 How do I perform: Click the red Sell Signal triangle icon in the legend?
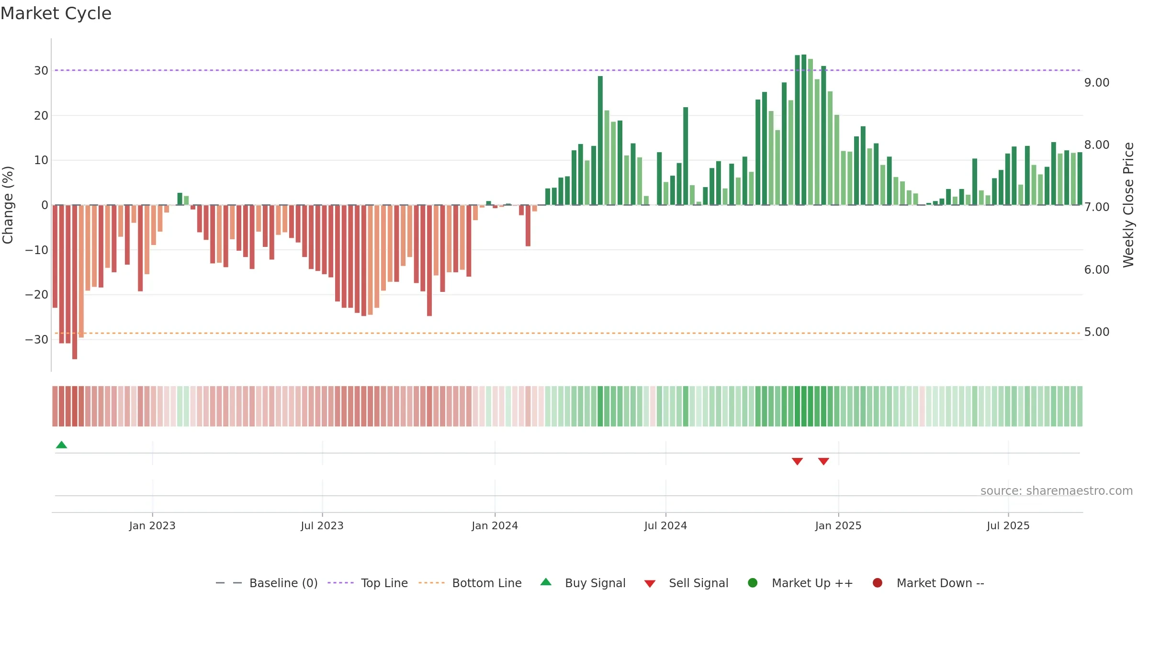click(x=650, y=584)
